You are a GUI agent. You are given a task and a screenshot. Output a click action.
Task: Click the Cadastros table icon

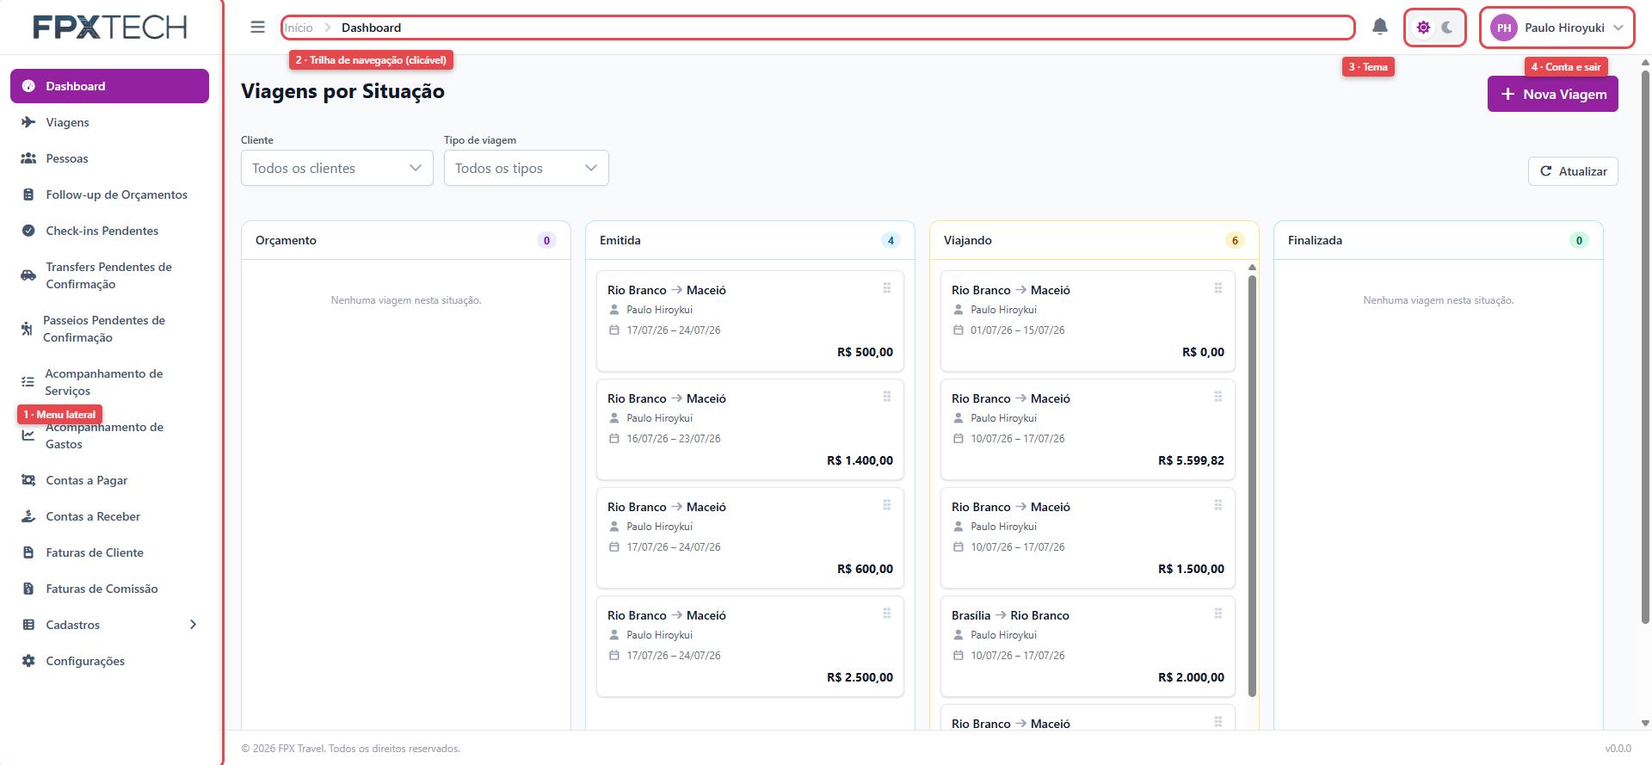click(28, 625)
